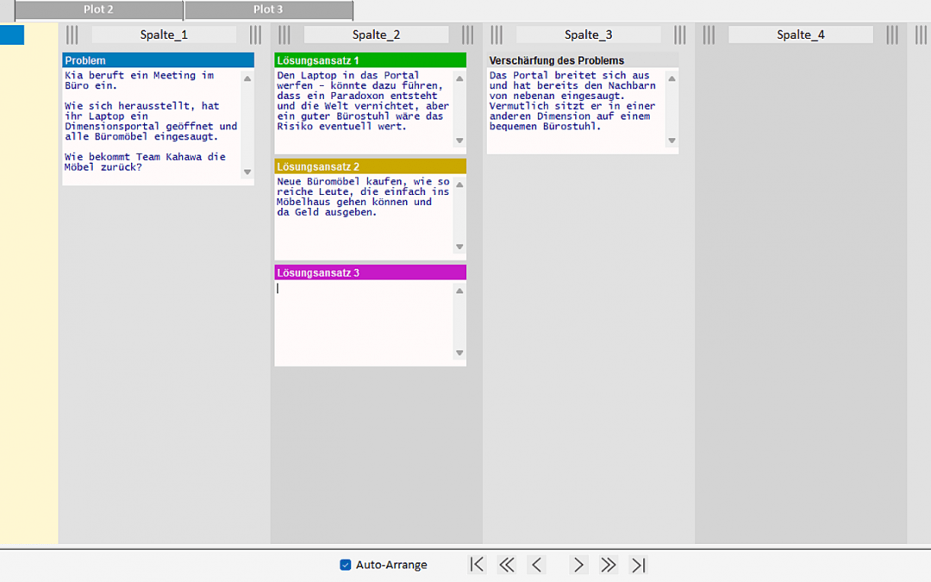Disable the Auto-Arrange checkbox

pyautogui.click(x=346, y=565)
